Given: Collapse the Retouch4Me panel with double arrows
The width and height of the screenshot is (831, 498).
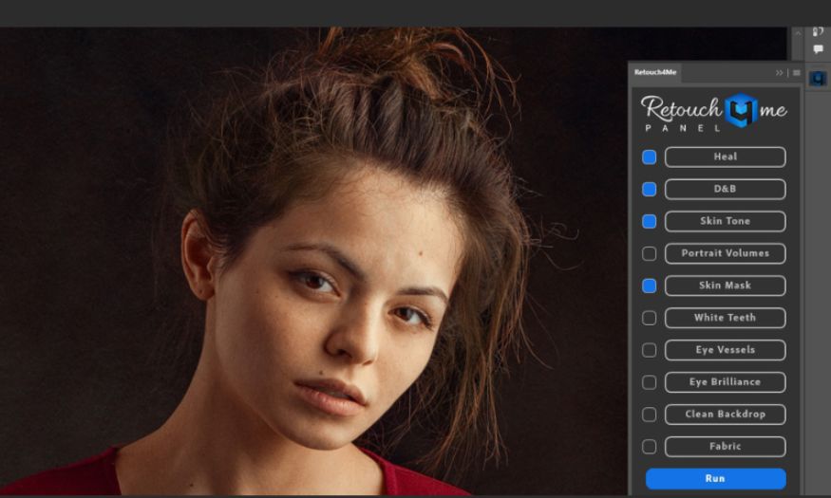Looking at the screenshot, I should click(x=779, y=73).
